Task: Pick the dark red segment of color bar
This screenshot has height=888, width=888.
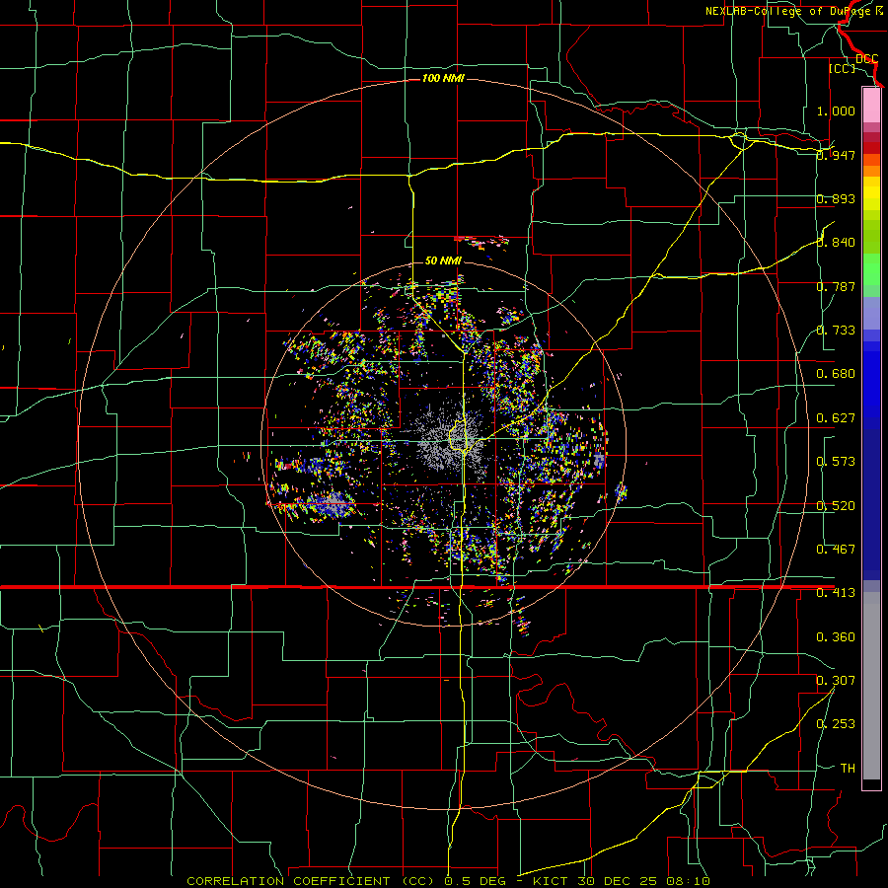Action: tap(871, 148)
